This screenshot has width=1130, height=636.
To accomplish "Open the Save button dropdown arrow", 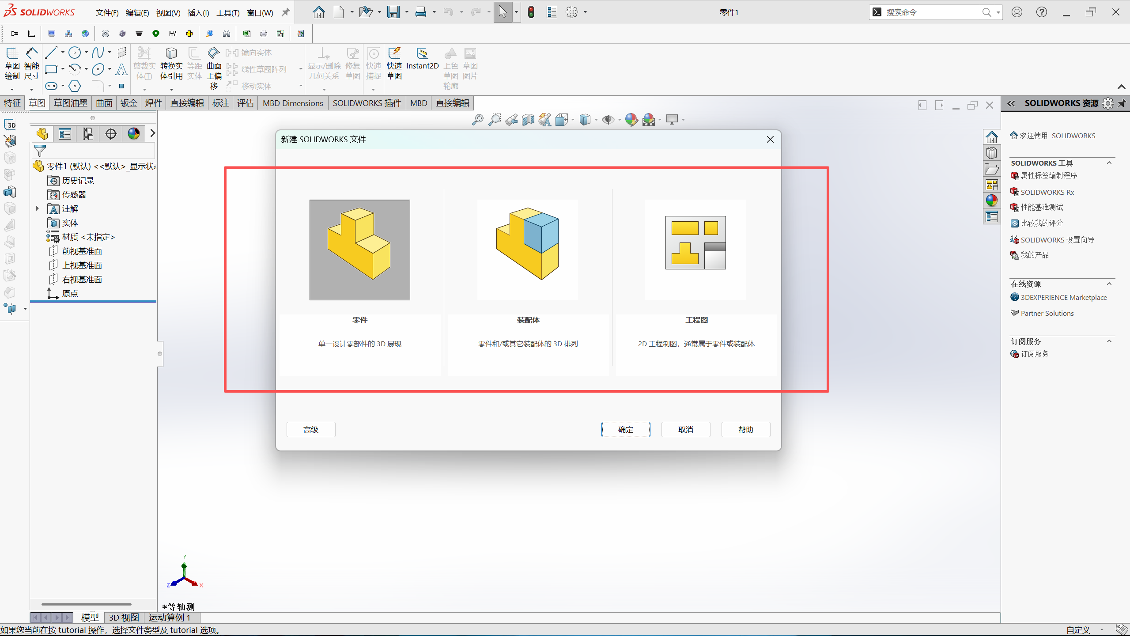I will (407, 12).
